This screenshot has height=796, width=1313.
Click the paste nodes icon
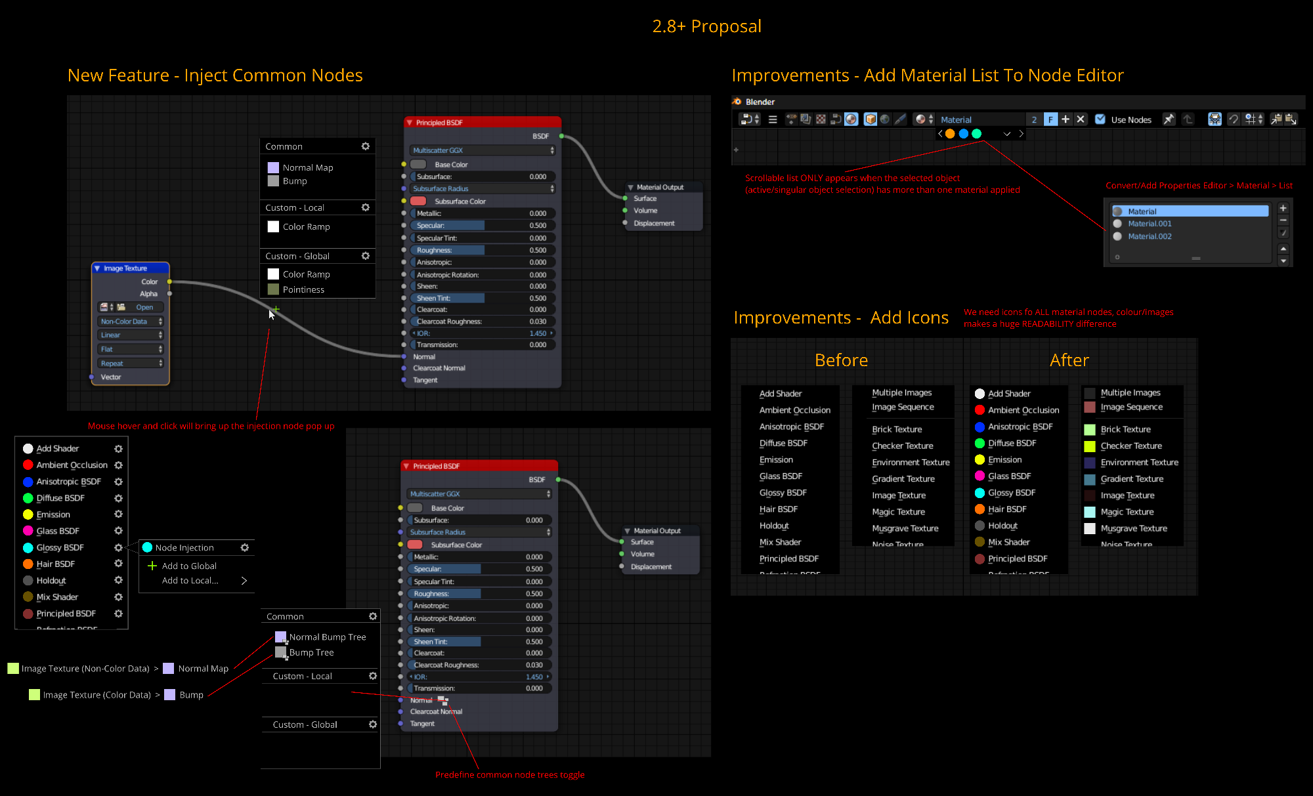click(1291, 119)
